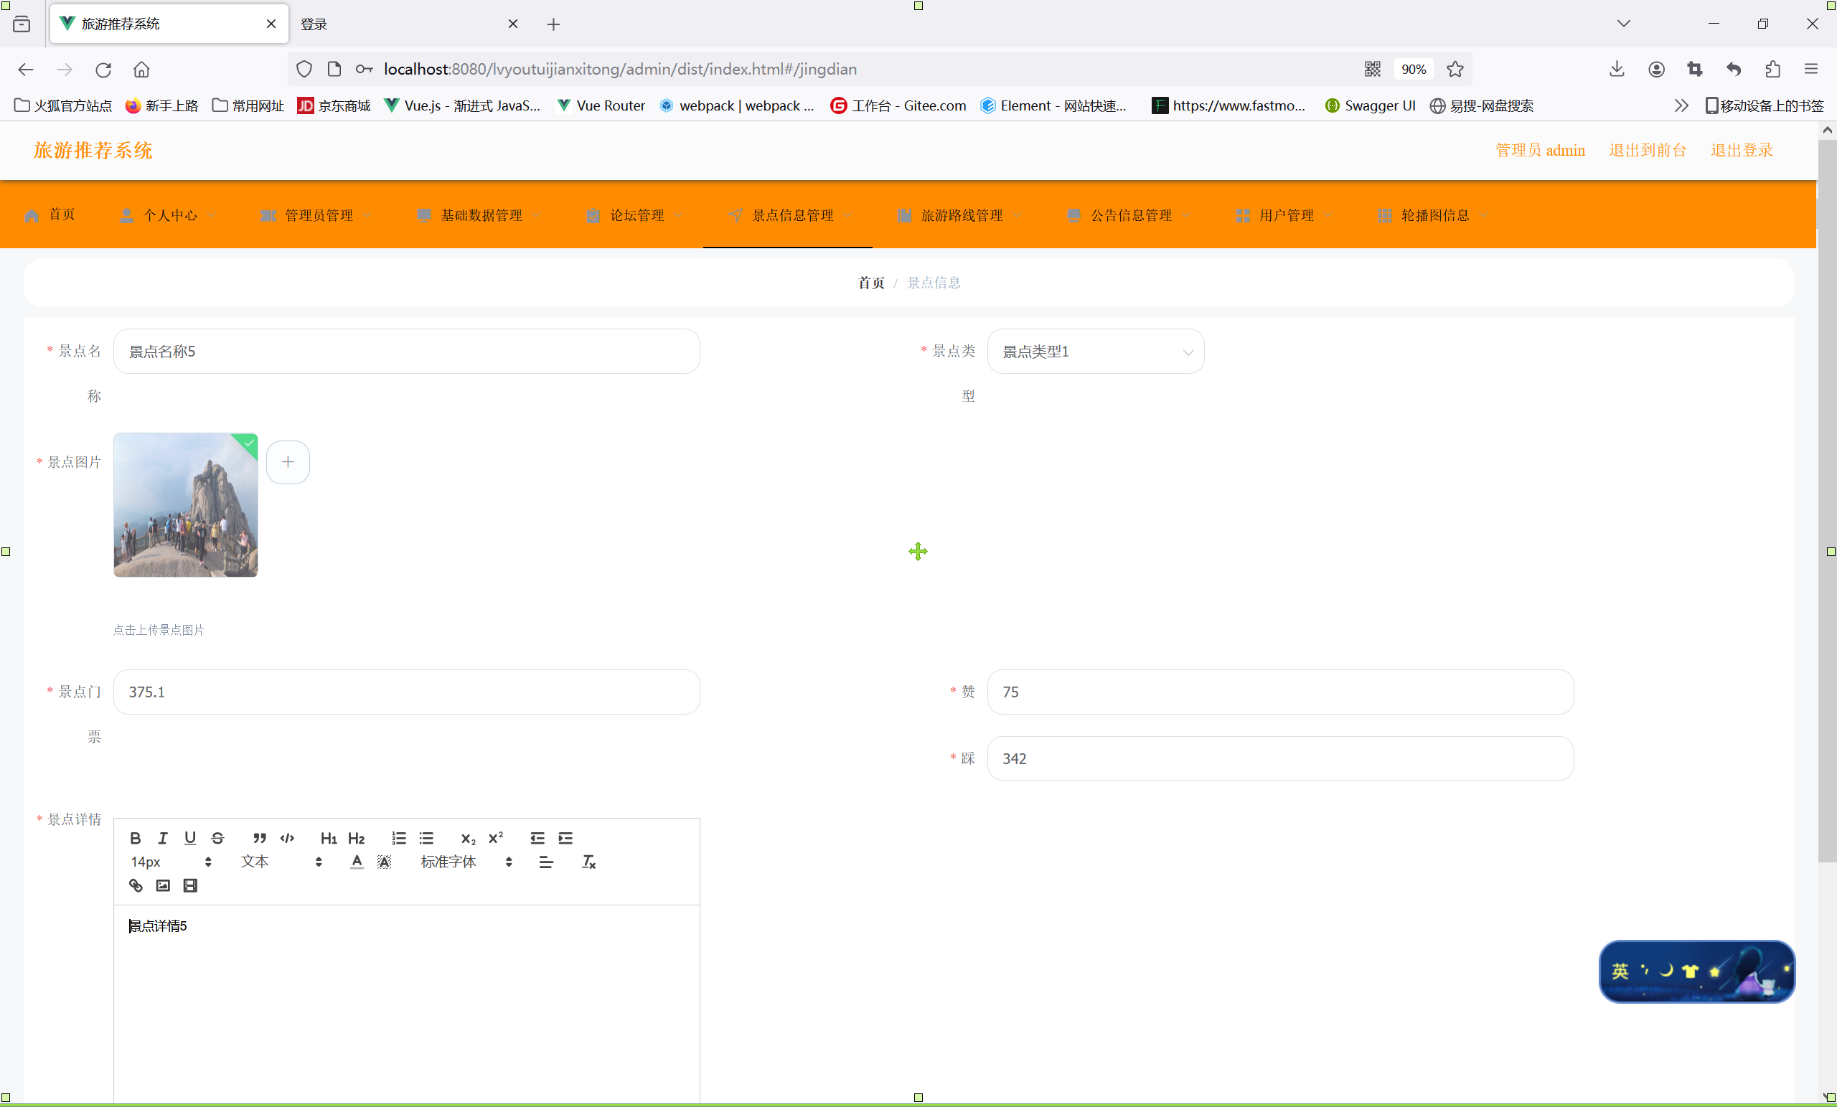
Task: Click the insert video icon in the editor
Action: (x=190, y=885)
